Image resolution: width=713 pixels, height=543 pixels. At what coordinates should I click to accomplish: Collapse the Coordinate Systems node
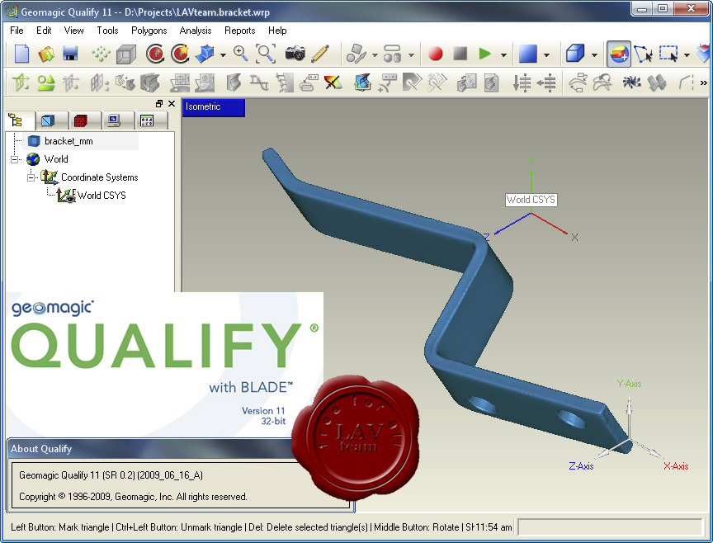pyautogui.click(x=31, y=177)
